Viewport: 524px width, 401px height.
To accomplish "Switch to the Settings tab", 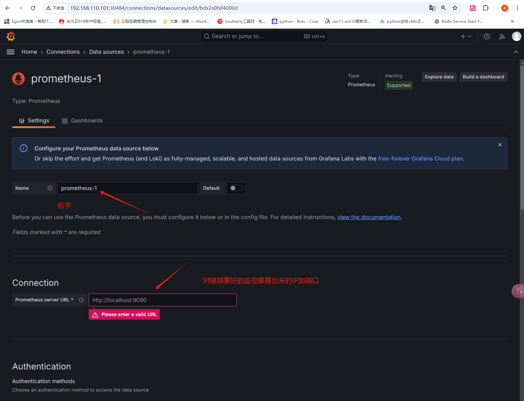I will [34, 121].
